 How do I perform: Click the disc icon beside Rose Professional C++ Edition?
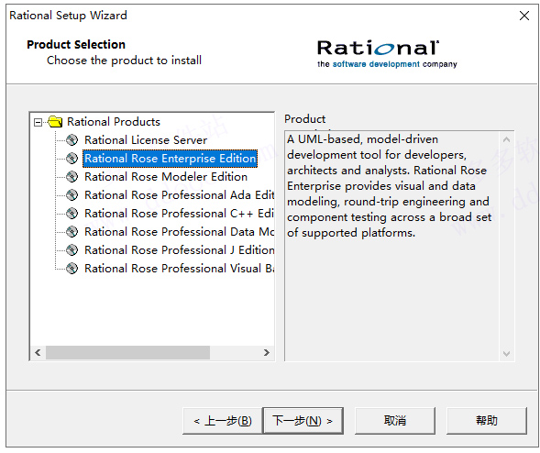tap(72, 214)
